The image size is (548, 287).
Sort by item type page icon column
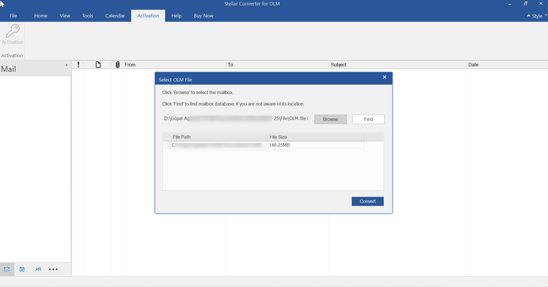[98, 65]
